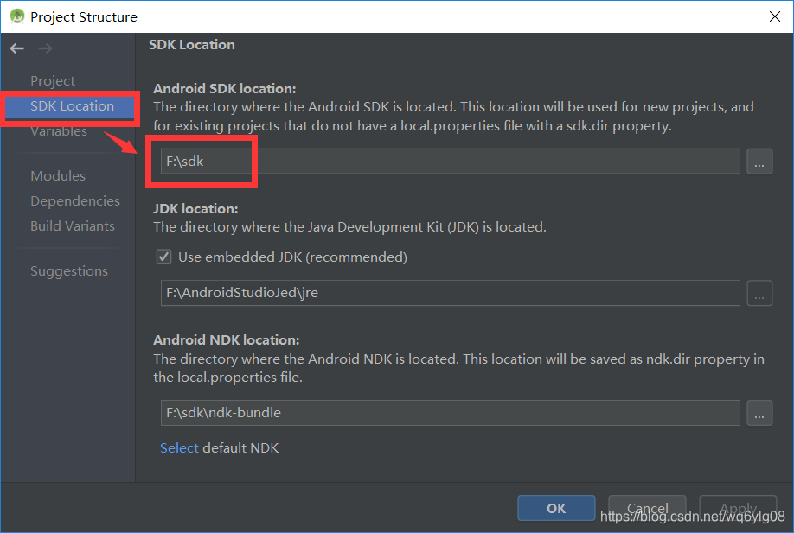Viewport: 794px width, 533px height.
Task: Open the Suggestions page
Action: [69, 270]
